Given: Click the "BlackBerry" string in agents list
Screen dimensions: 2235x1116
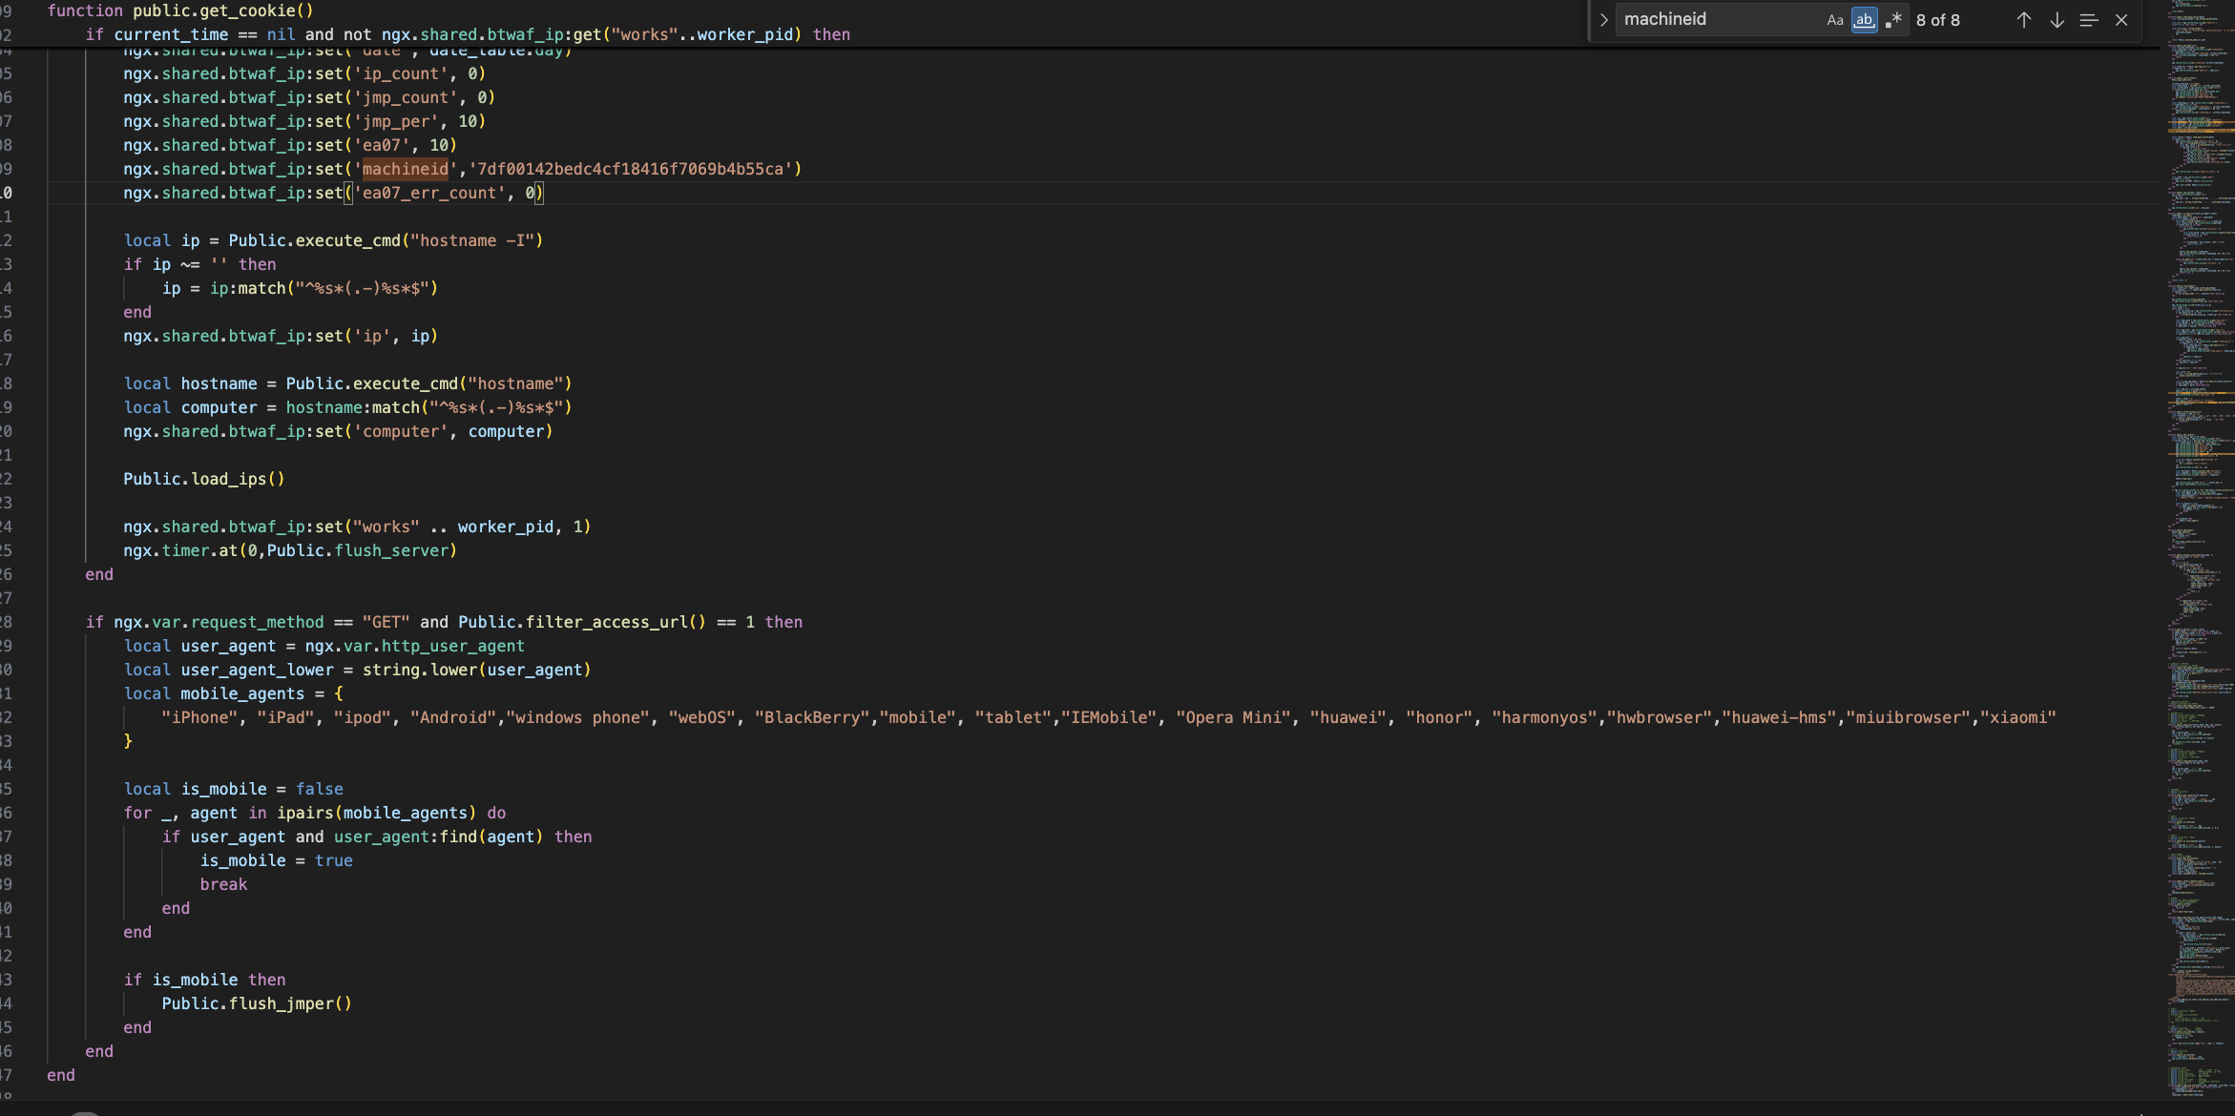Looking at the screenshot, I should point(811,717).
